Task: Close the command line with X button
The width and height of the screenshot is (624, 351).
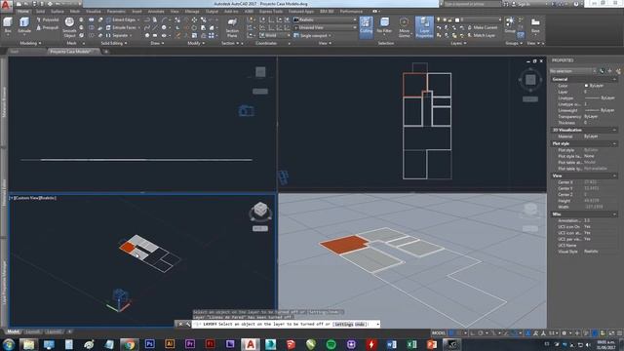Action: pos(180,325)
